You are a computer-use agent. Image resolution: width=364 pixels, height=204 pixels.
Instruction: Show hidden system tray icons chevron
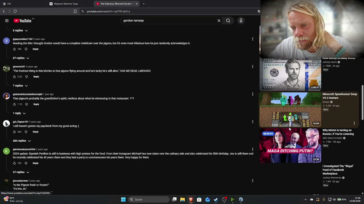coord(305,199)
